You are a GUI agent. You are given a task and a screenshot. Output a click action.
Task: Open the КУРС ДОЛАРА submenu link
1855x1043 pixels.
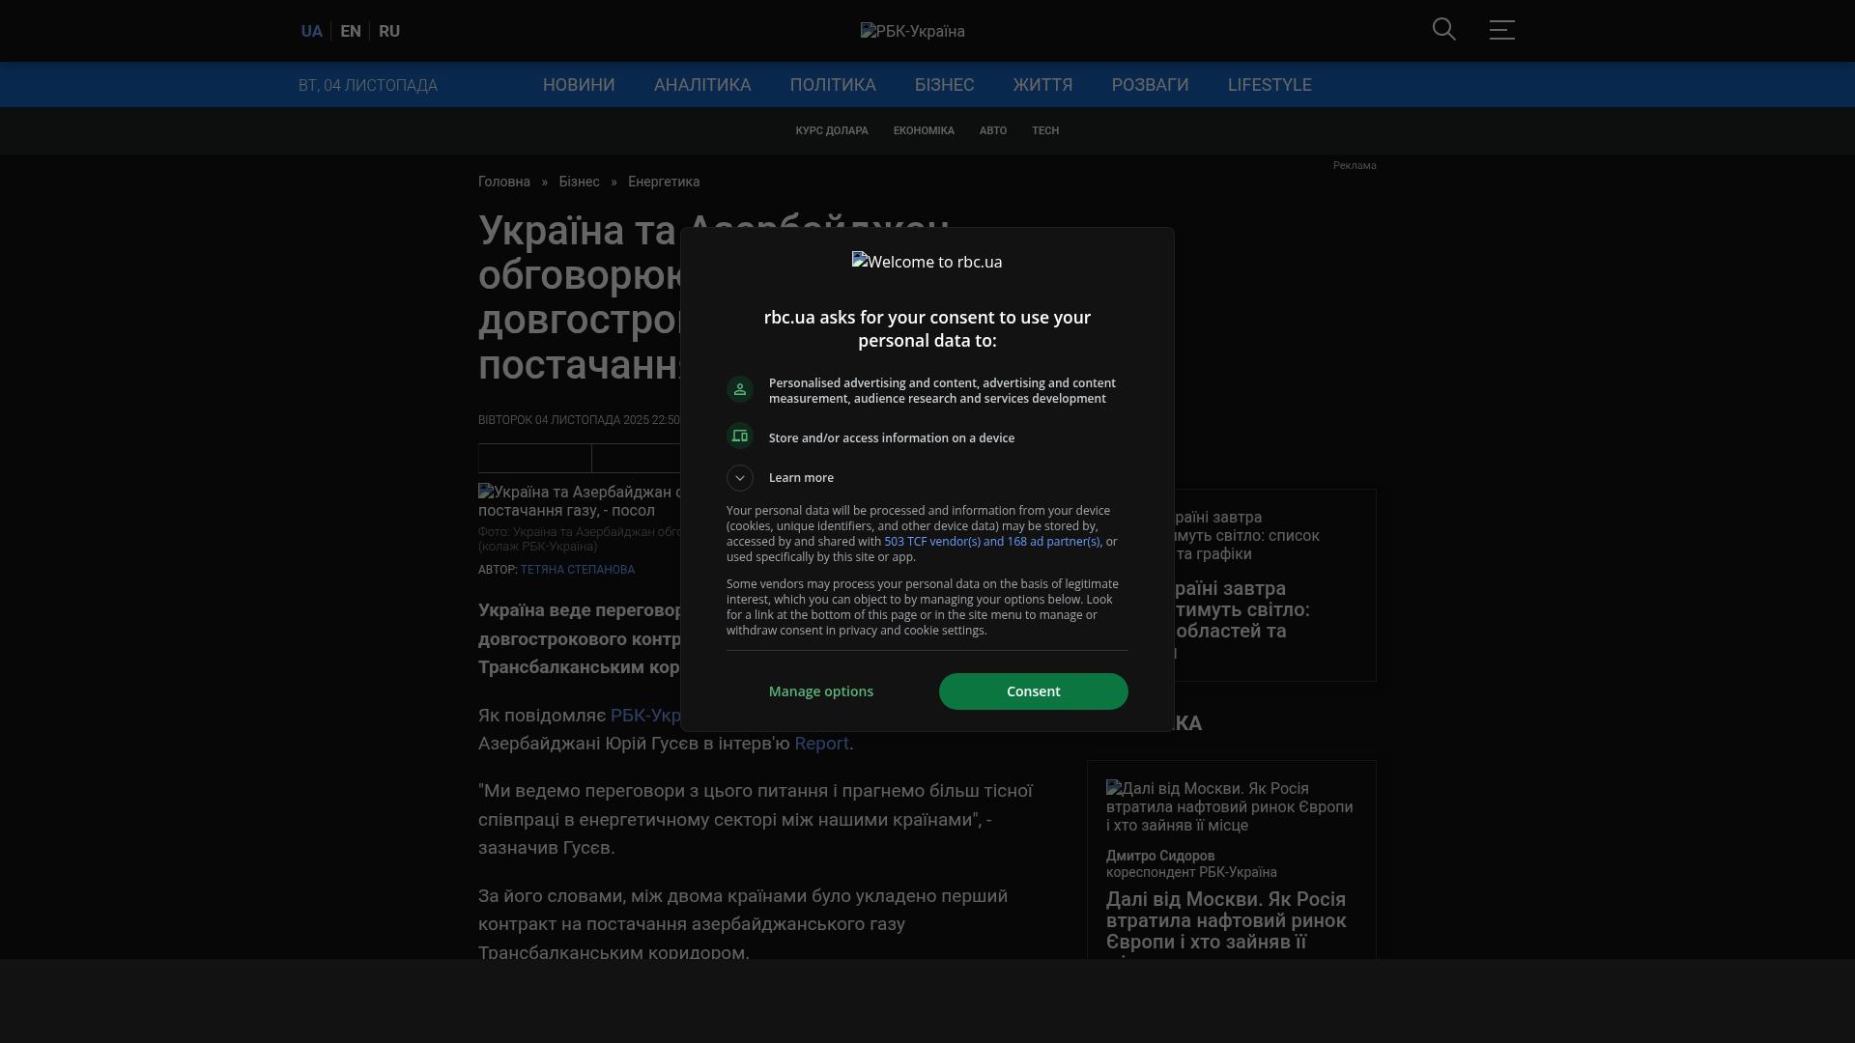coord(831,131)
